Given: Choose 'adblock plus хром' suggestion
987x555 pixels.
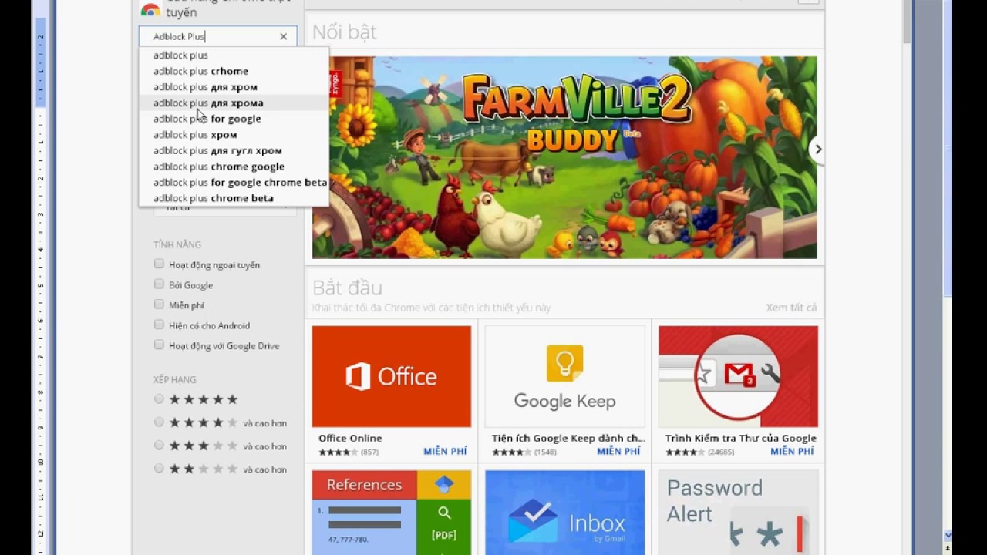Looking at the screenshot, I should click(234, 135).
